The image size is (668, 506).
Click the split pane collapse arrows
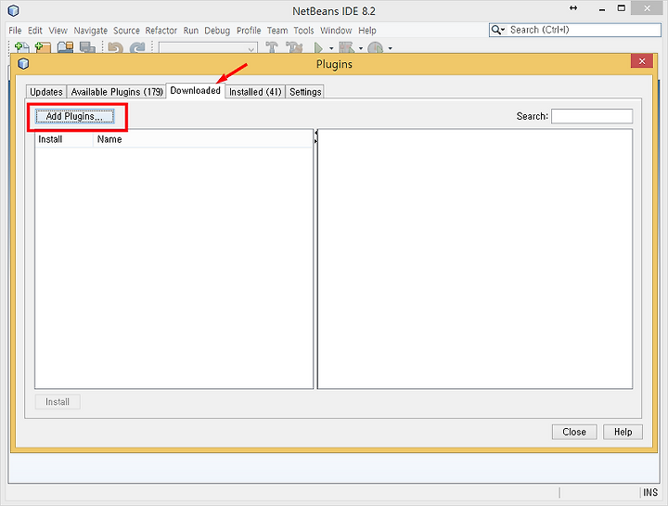(x=316, y=136)
